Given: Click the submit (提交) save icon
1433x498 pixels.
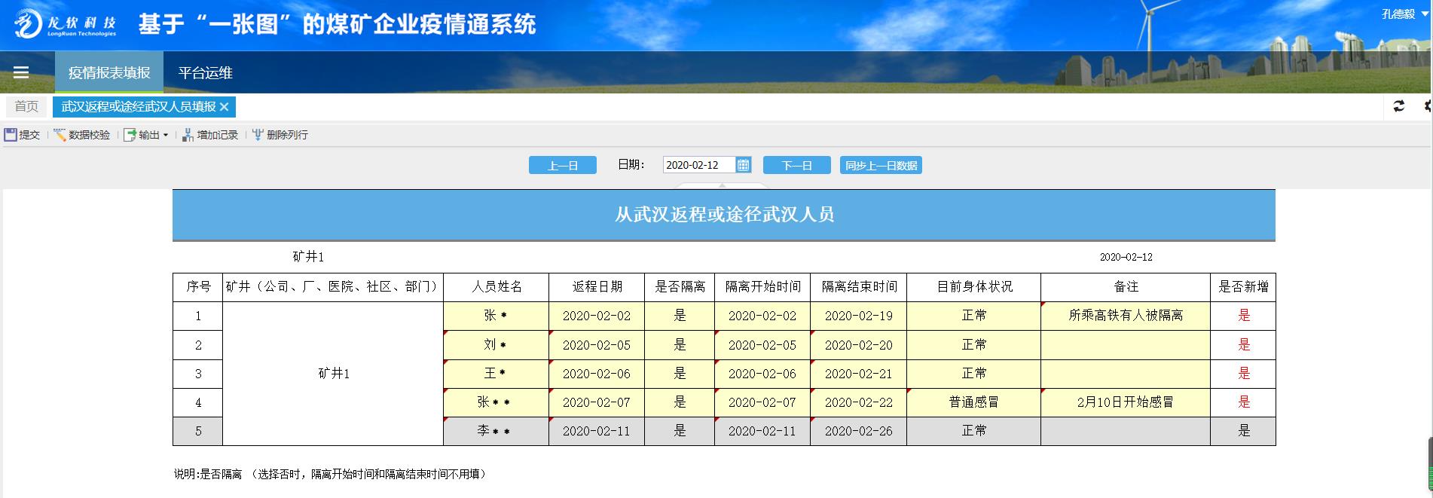Looking at the screenshot, I should pyautogui.click(x=11, y=135).
